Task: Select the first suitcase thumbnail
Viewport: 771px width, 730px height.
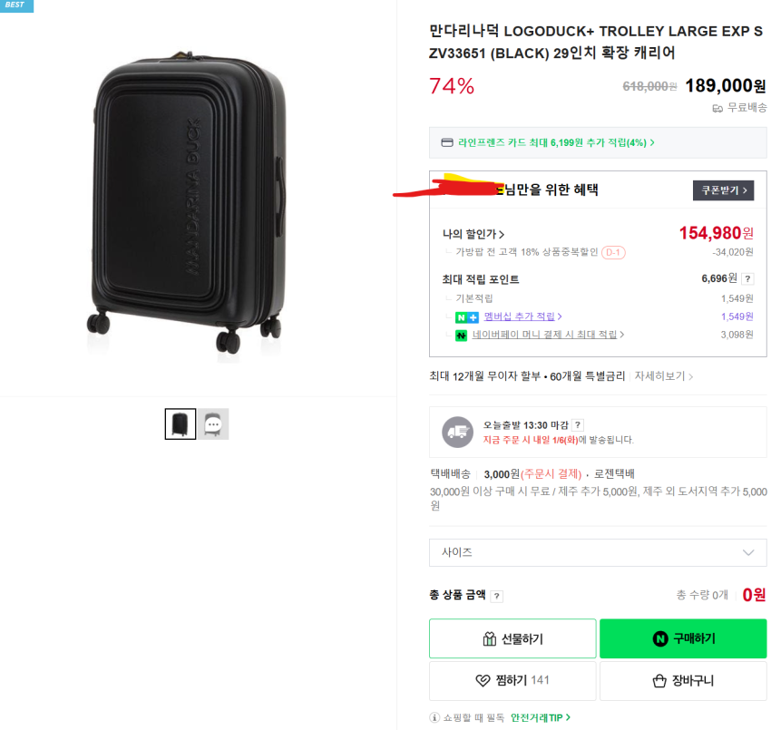Action: pyautogui.click(x=181, y=423)
